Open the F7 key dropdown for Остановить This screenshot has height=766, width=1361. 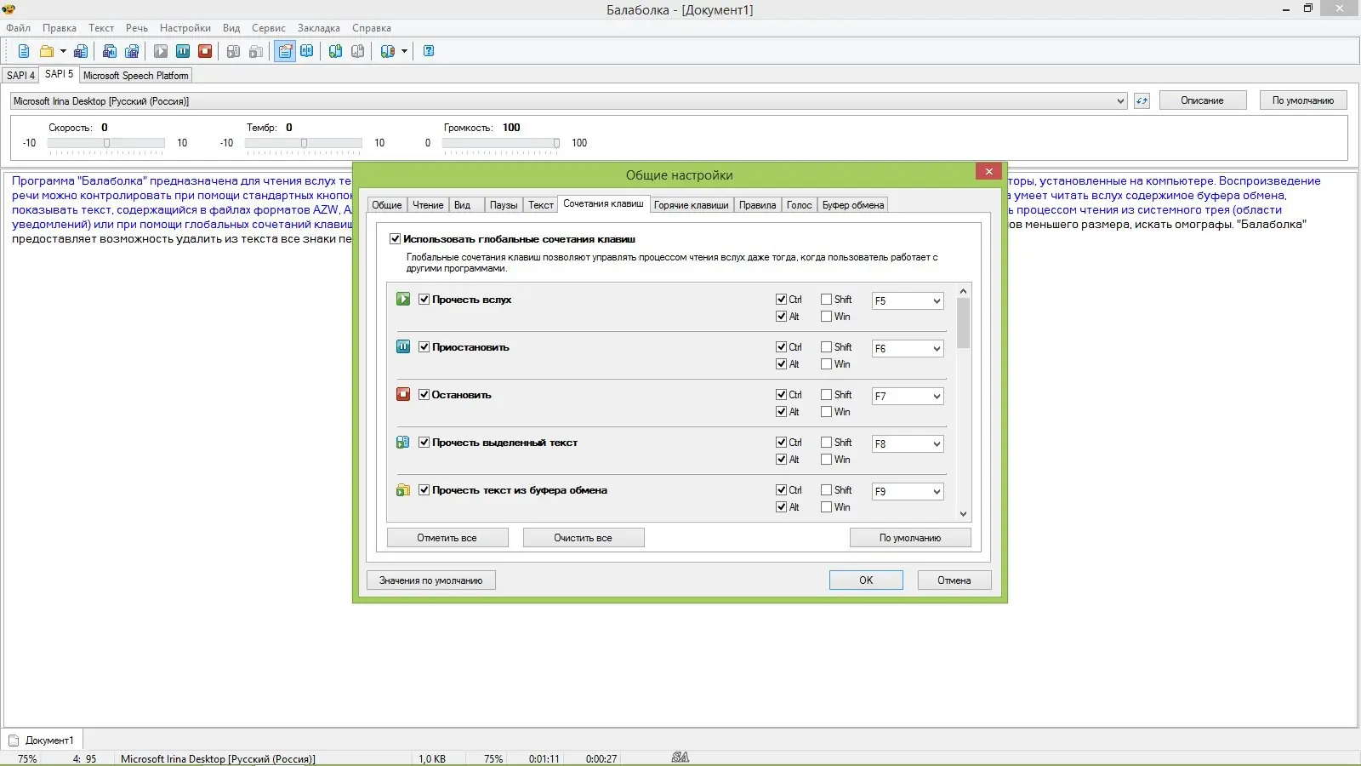pos(908,396)
